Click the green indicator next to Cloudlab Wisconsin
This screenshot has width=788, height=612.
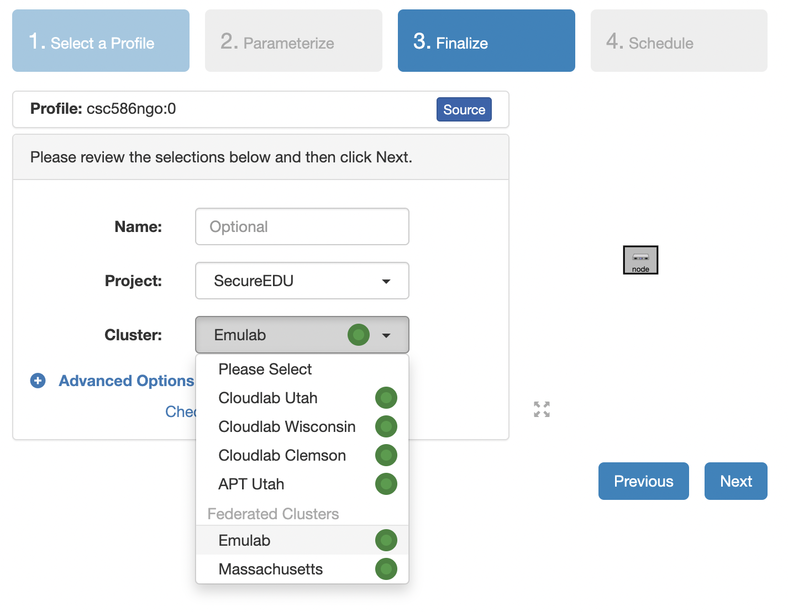(x=386, y=426)
